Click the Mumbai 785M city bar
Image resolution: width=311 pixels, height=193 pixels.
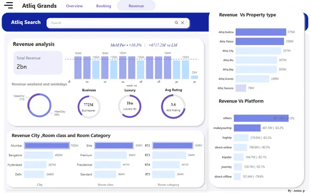47,145
